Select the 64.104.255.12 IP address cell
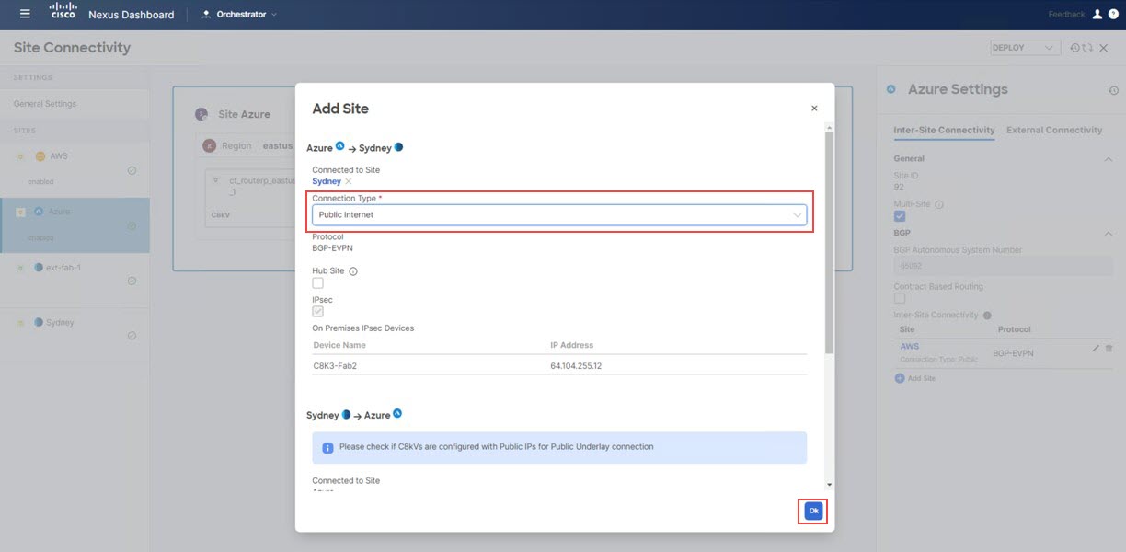The width and height of the screenshot is (1126, 552). pyautogui.click(x=576, y=365)
